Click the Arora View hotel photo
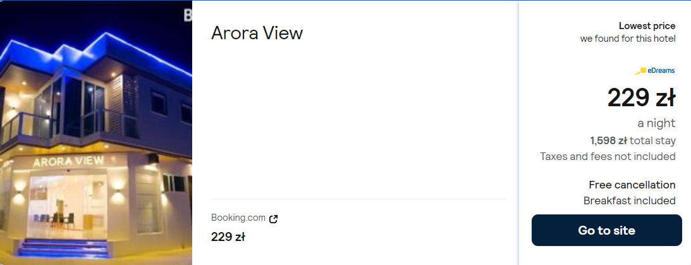Image resolution: width=691 pixels, height=265 pixels. pyautogui.click(x=95, y=133)
